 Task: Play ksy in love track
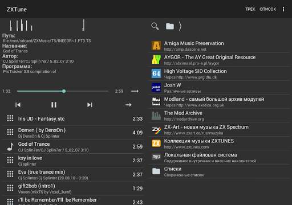click(73, 161)
